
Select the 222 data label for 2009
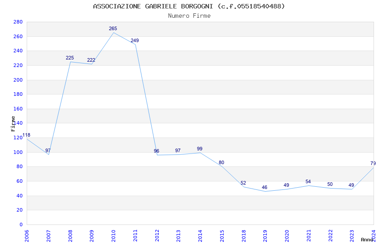(x=91, y=60)
